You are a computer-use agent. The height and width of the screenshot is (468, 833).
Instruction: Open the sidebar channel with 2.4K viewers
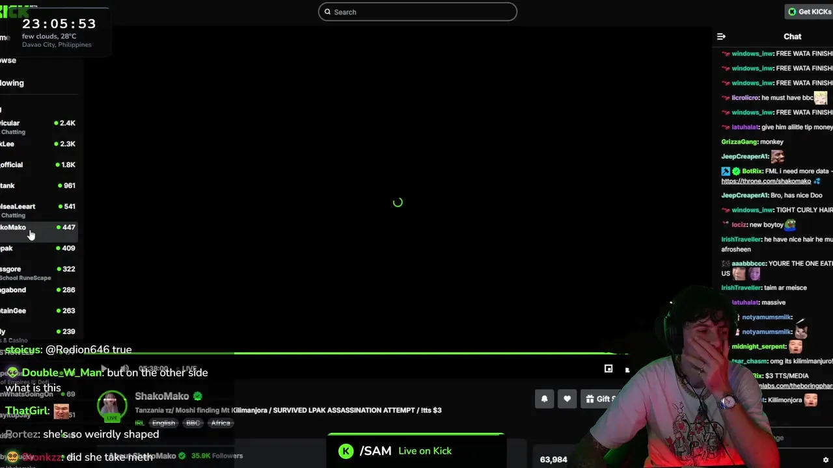pos(38,127)
